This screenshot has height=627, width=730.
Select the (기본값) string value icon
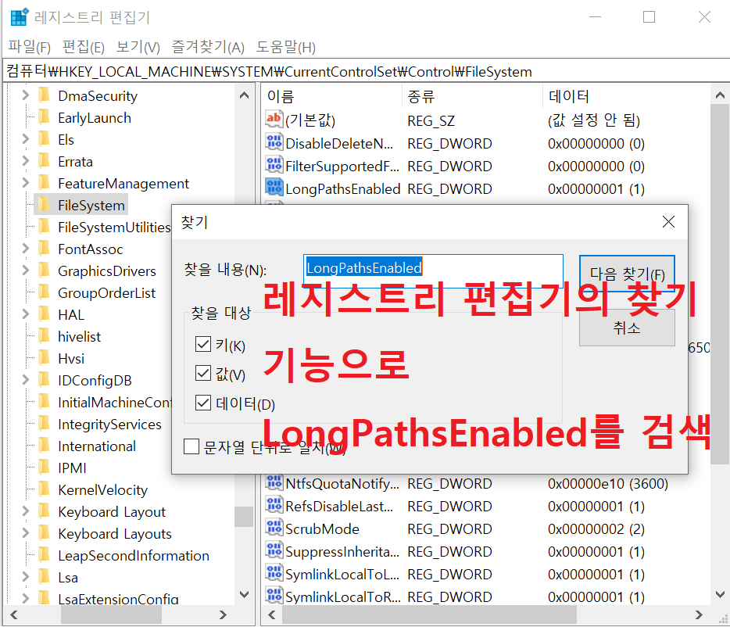click(x=274, y=119)
